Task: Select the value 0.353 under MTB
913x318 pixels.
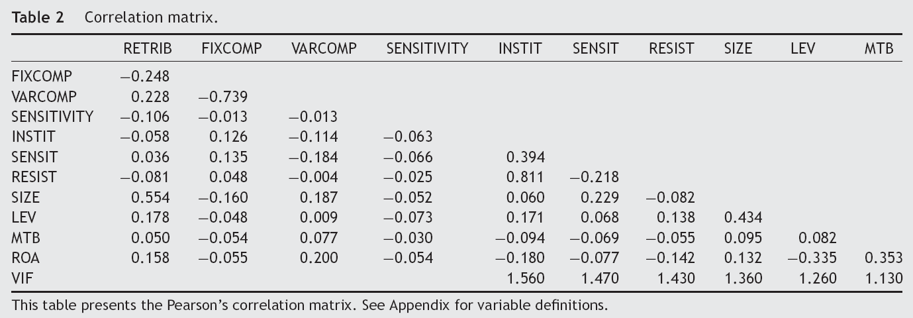Action: pyautogui.click(x=884, y=258)
